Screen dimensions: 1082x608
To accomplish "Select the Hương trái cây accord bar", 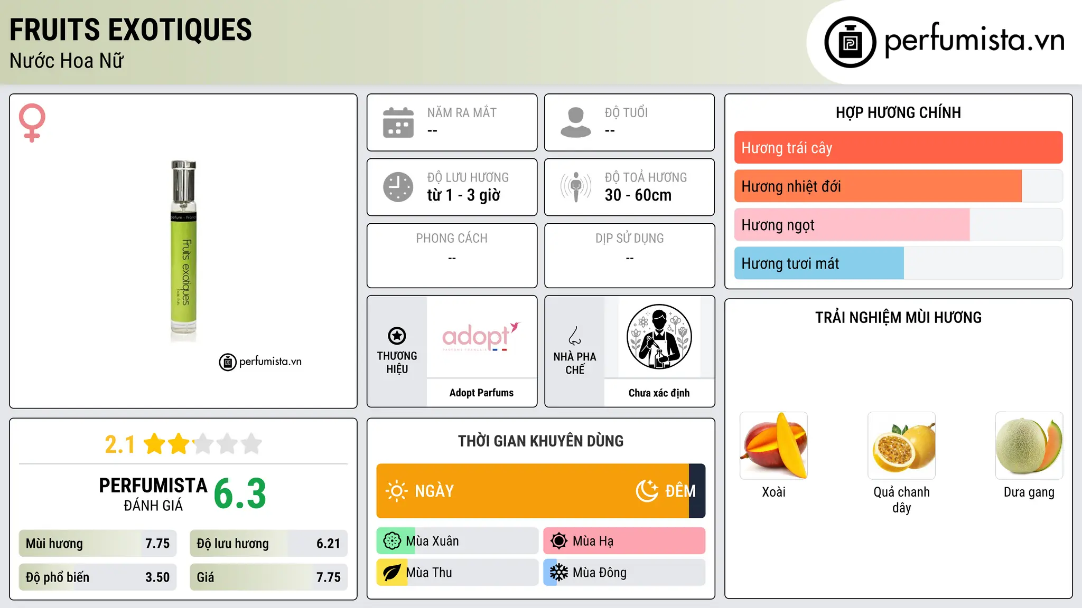I will tap(898, 148).
